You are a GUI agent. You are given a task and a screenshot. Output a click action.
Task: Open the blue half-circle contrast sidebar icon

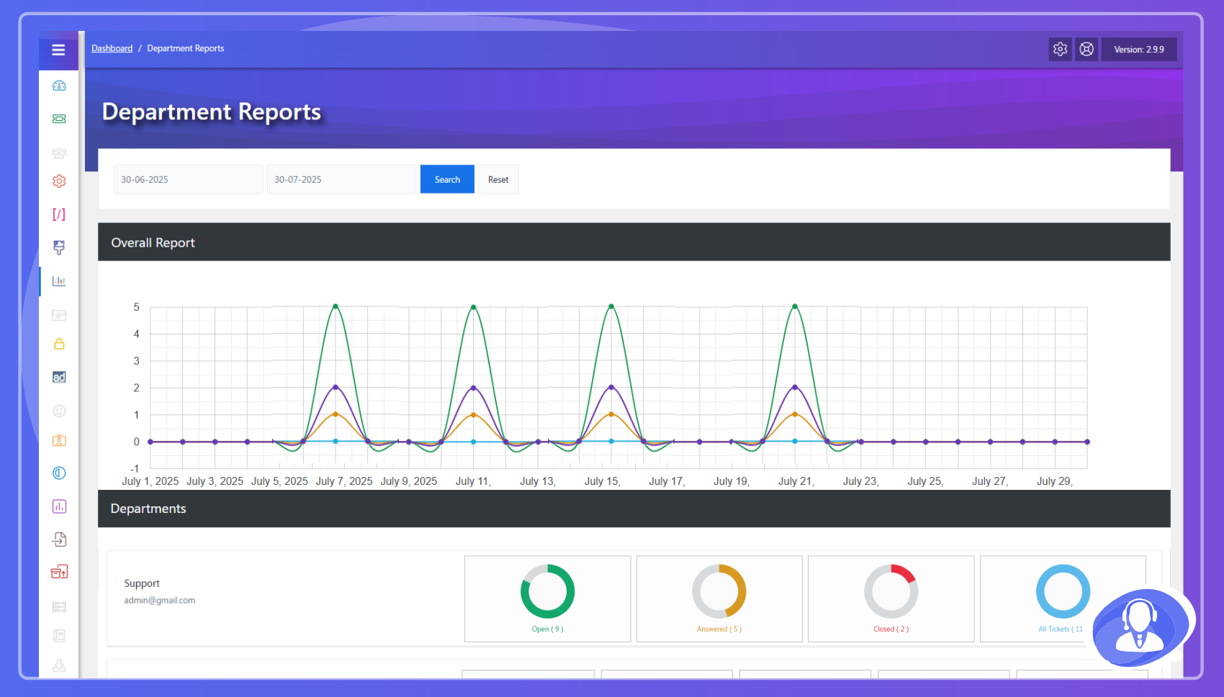[x=59, y=473]
